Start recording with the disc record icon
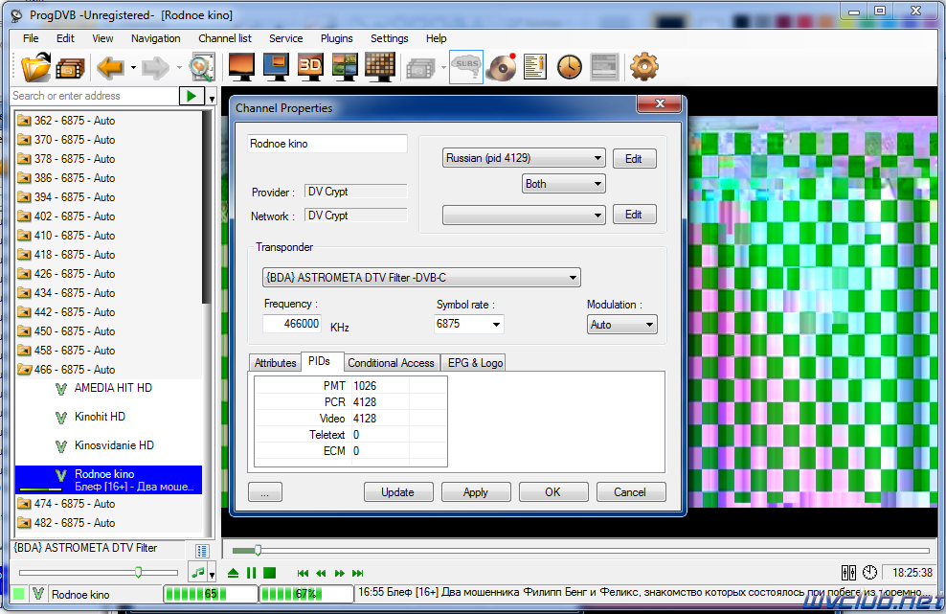 pyautogui.click(x=502, y=67)
